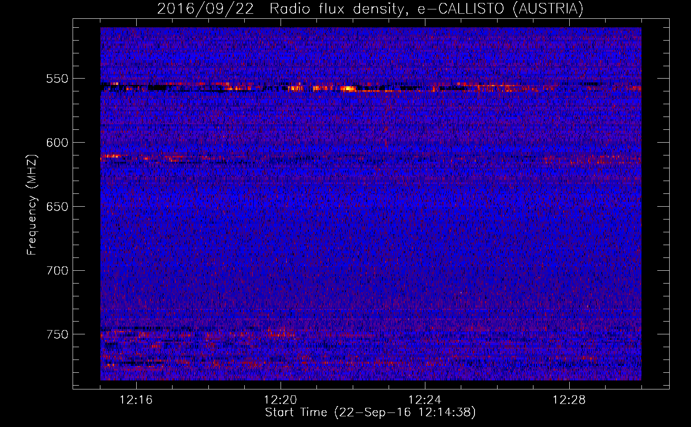Click the 12:24 time tick label
This screenshot has width=691, height=427.
(425, 400)
